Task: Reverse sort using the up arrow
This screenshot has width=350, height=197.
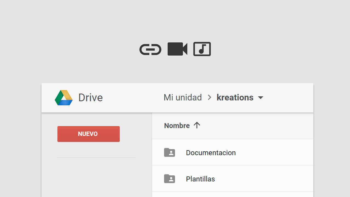Action: pos(197,125)
